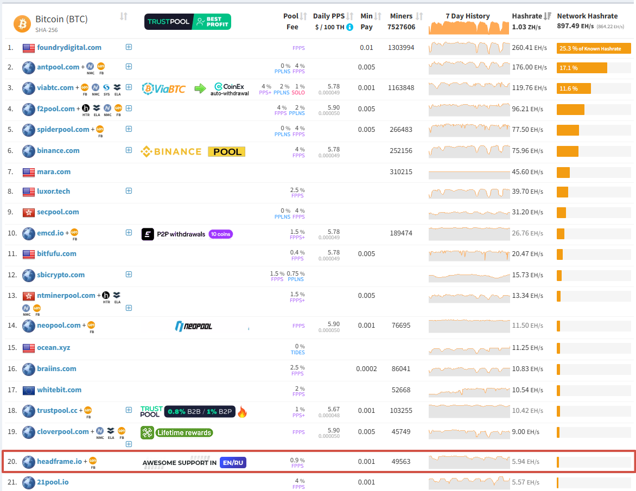
Task: Click the FB coin icon in neopool.com row
Action: point(91,325)
